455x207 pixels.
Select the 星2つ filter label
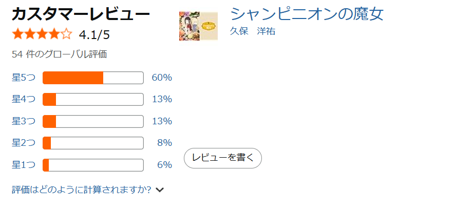(24, 143)
